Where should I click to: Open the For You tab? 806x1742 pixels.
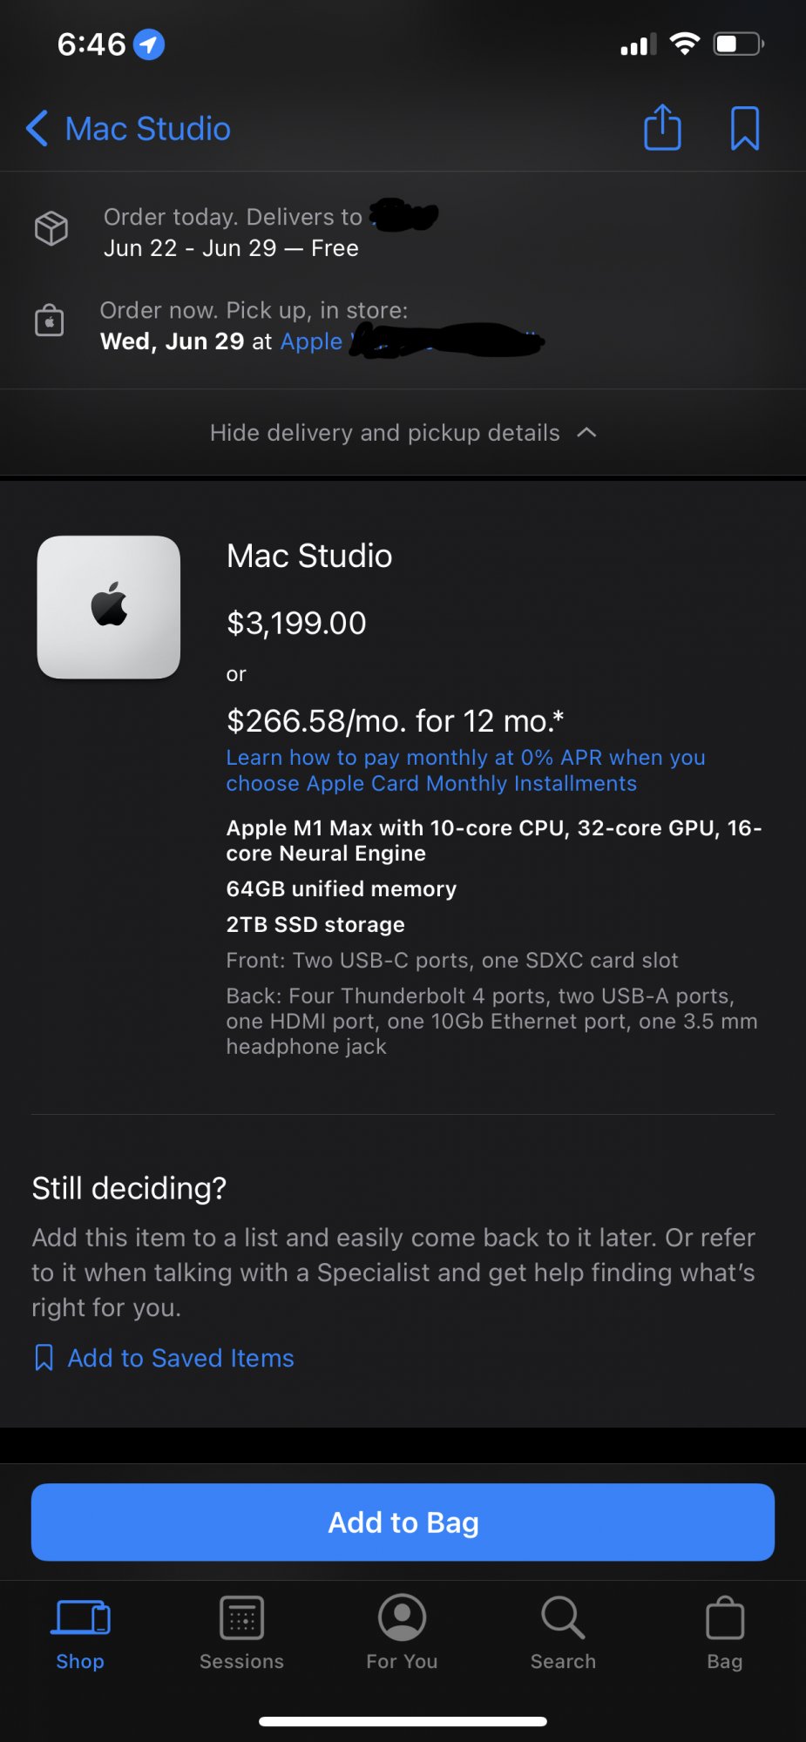click(402, 1633)
